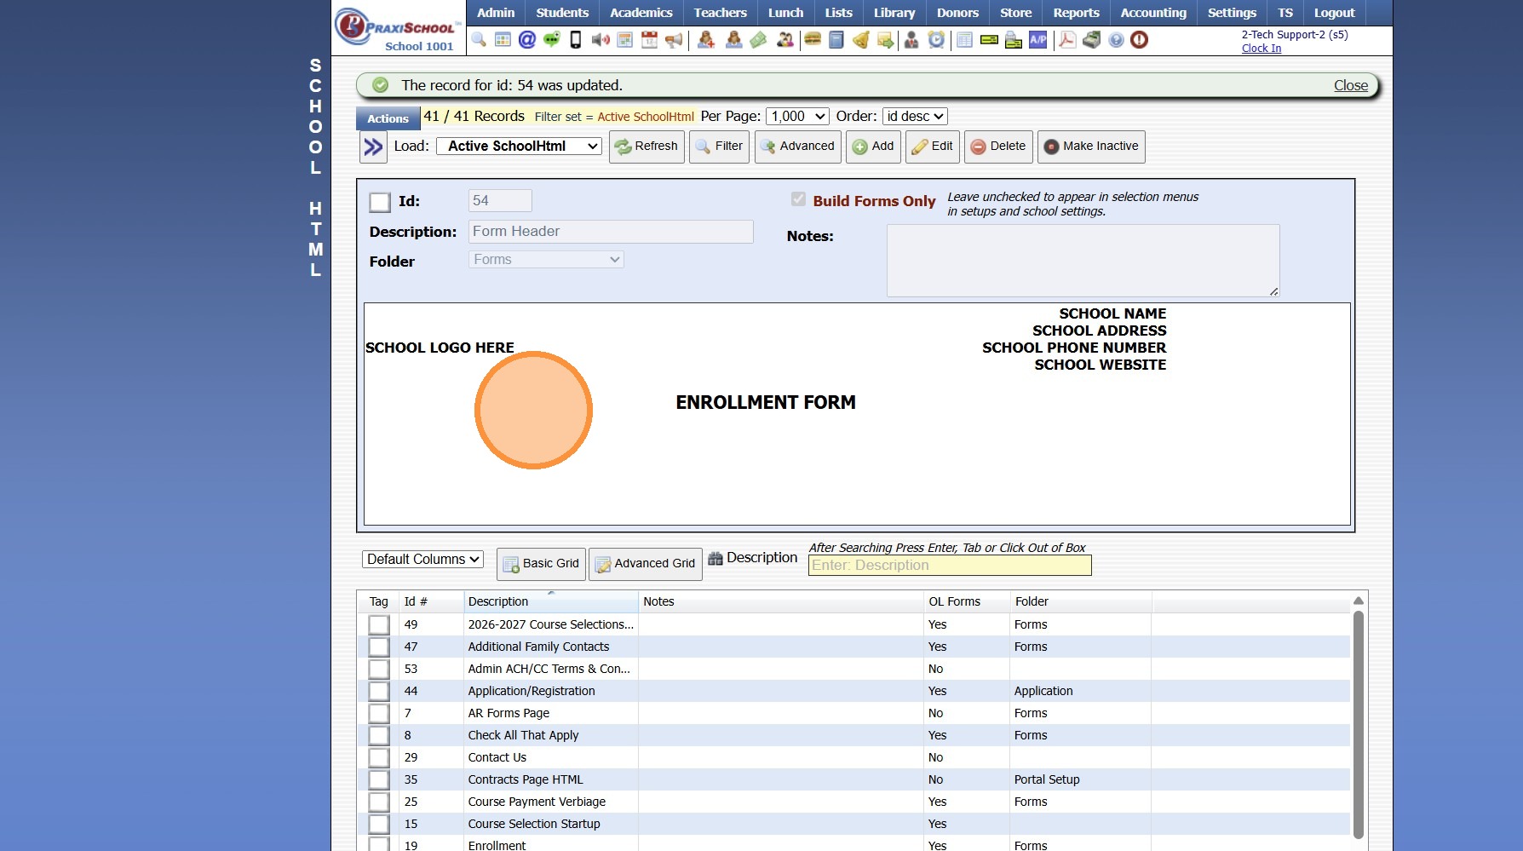The width and height of the screenshot is (1523, 851).
Task: Click the blue help question mark icon
Action: pos(1116,40)
